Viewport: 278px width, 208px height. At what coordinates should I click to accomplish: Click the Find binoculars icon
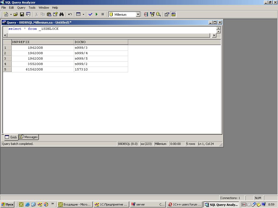(61, 14)
